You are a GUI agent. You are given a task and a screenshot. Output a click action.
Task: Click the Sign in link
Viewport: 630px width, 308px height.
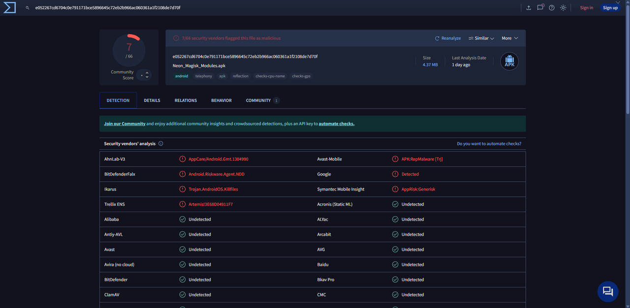[587, 8]
